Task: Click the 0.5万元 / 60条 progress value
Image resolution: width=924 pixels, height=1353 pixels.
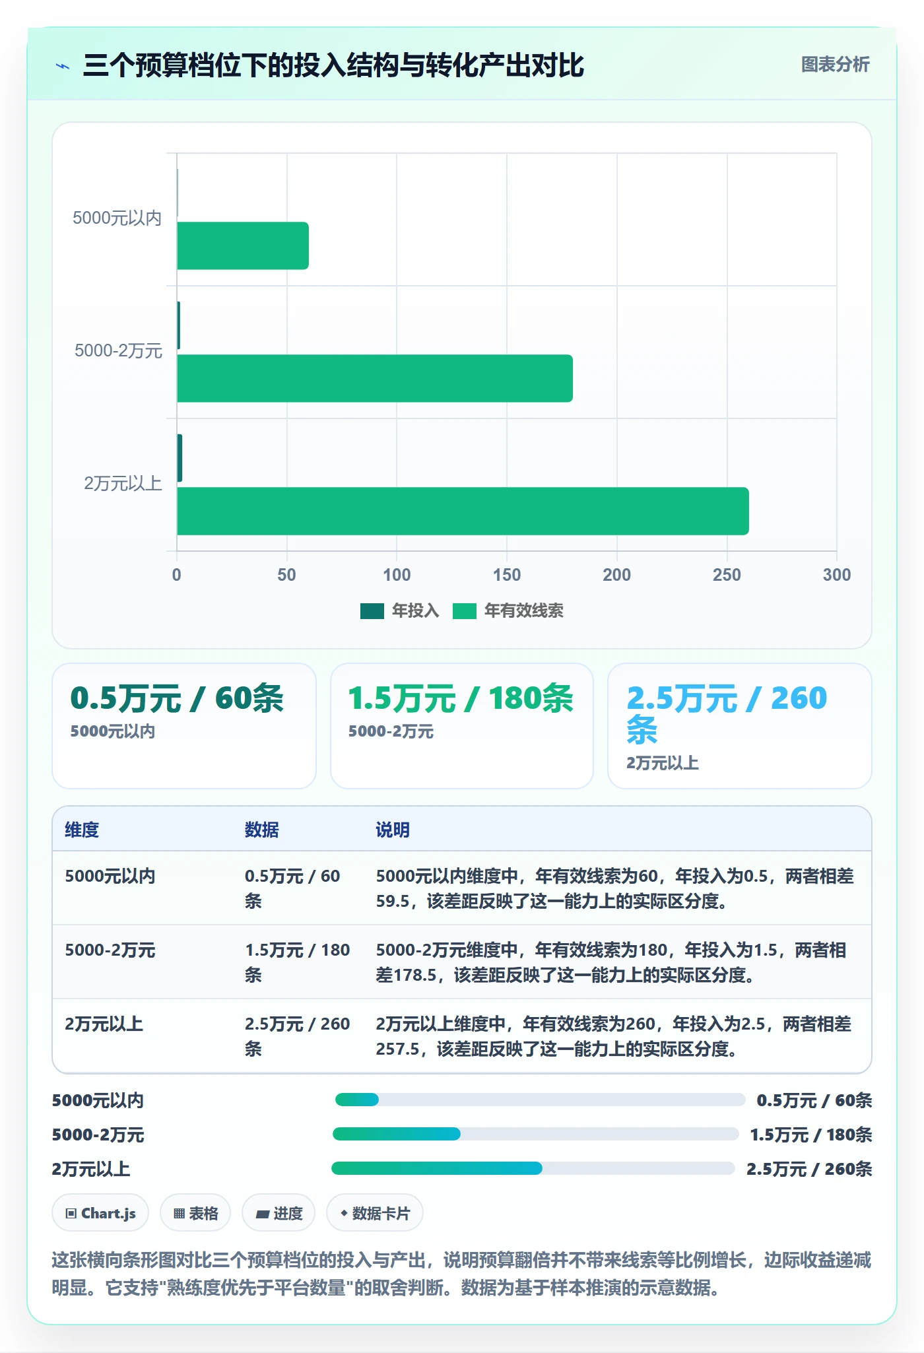Action: [814, 1100]
